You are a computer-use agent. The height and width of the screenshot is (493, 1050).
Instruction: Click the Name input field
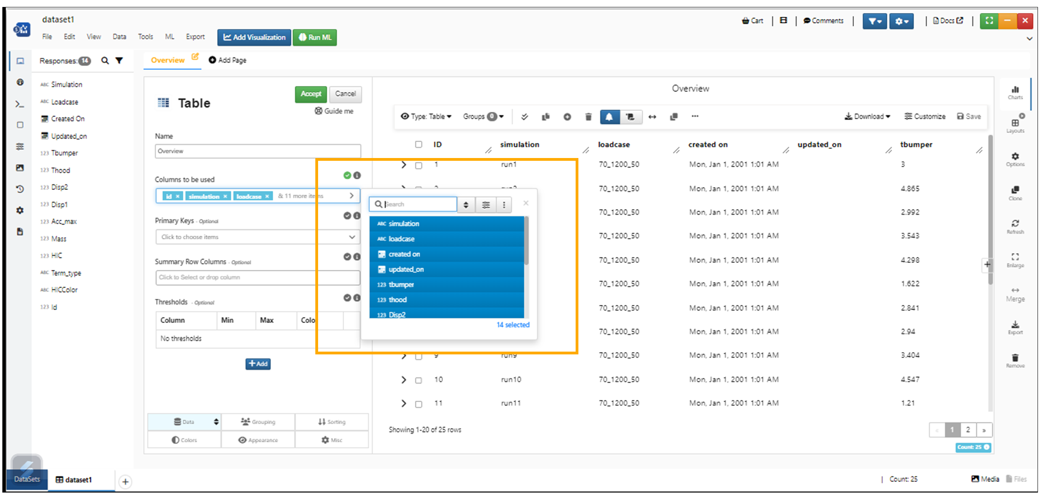(258, 151)
